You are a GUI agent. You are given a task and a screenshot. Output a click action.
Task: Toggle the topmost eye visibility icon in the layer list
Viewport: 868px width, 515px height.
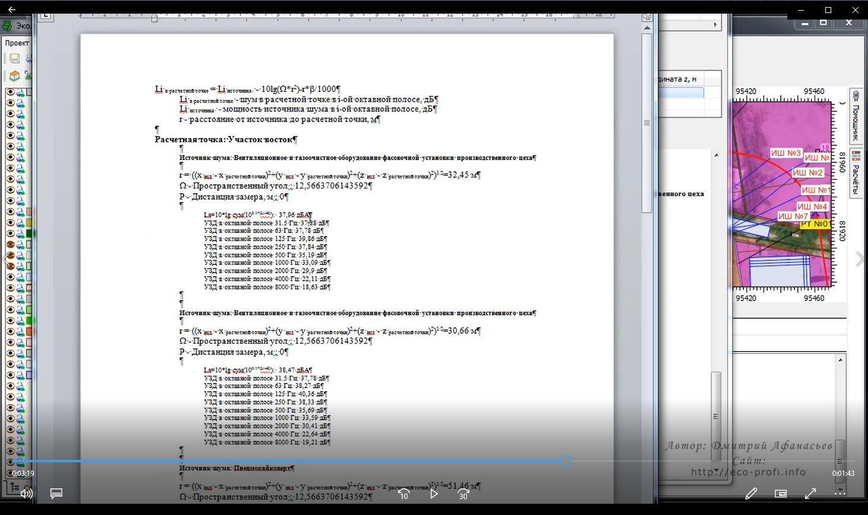coord(10,92)
